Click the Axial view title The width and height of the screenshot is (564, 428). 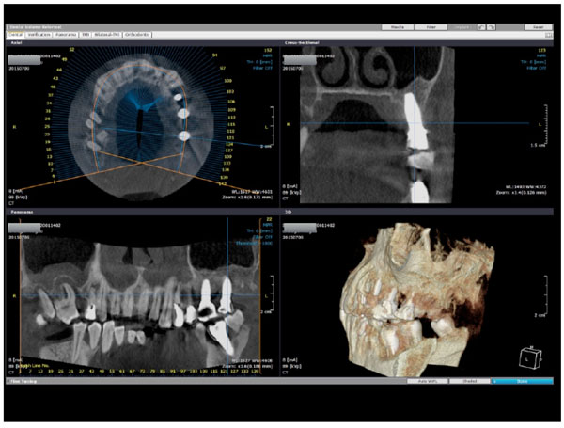point(16,43)
